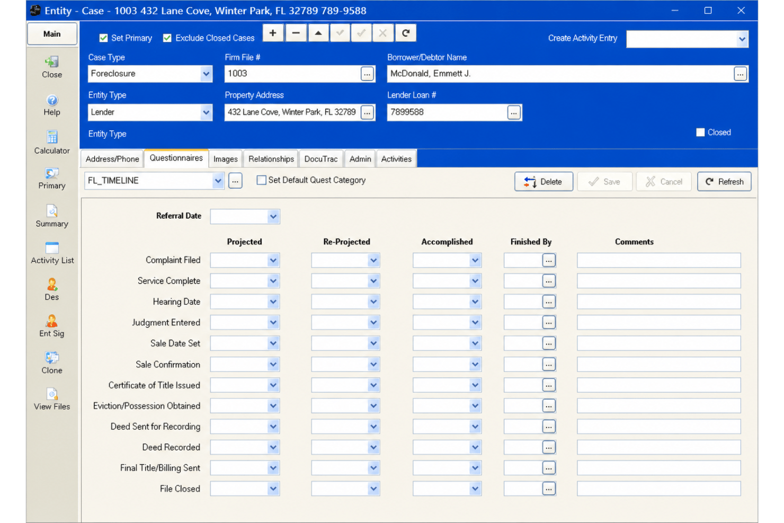
Task: Open Finished By lookup for Sale Confirmation
Action: tap(549, 365)
